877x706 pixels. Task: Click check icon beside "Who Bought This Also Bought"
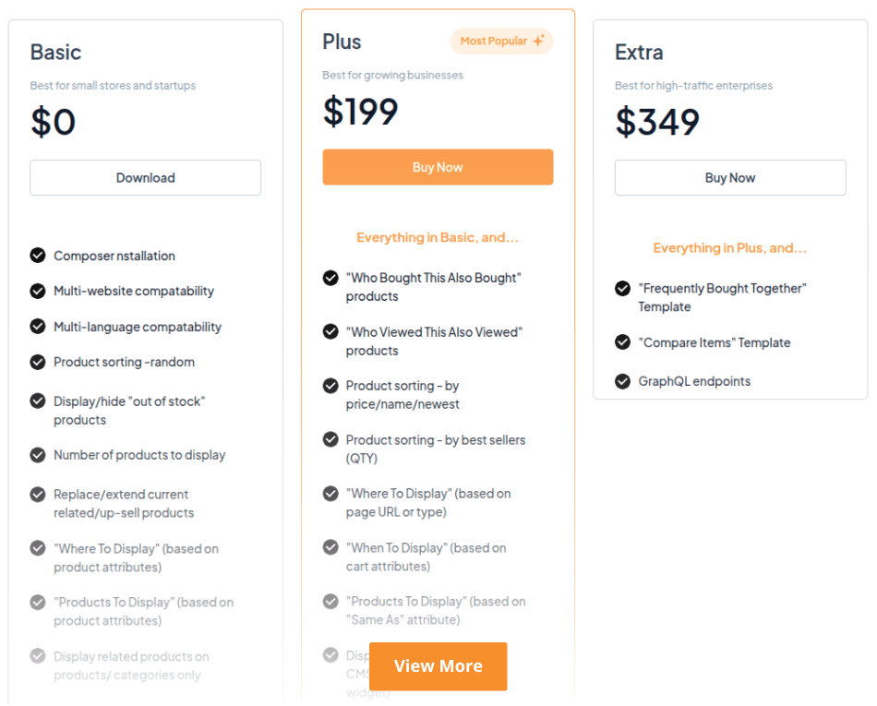(x=330, y=278)
